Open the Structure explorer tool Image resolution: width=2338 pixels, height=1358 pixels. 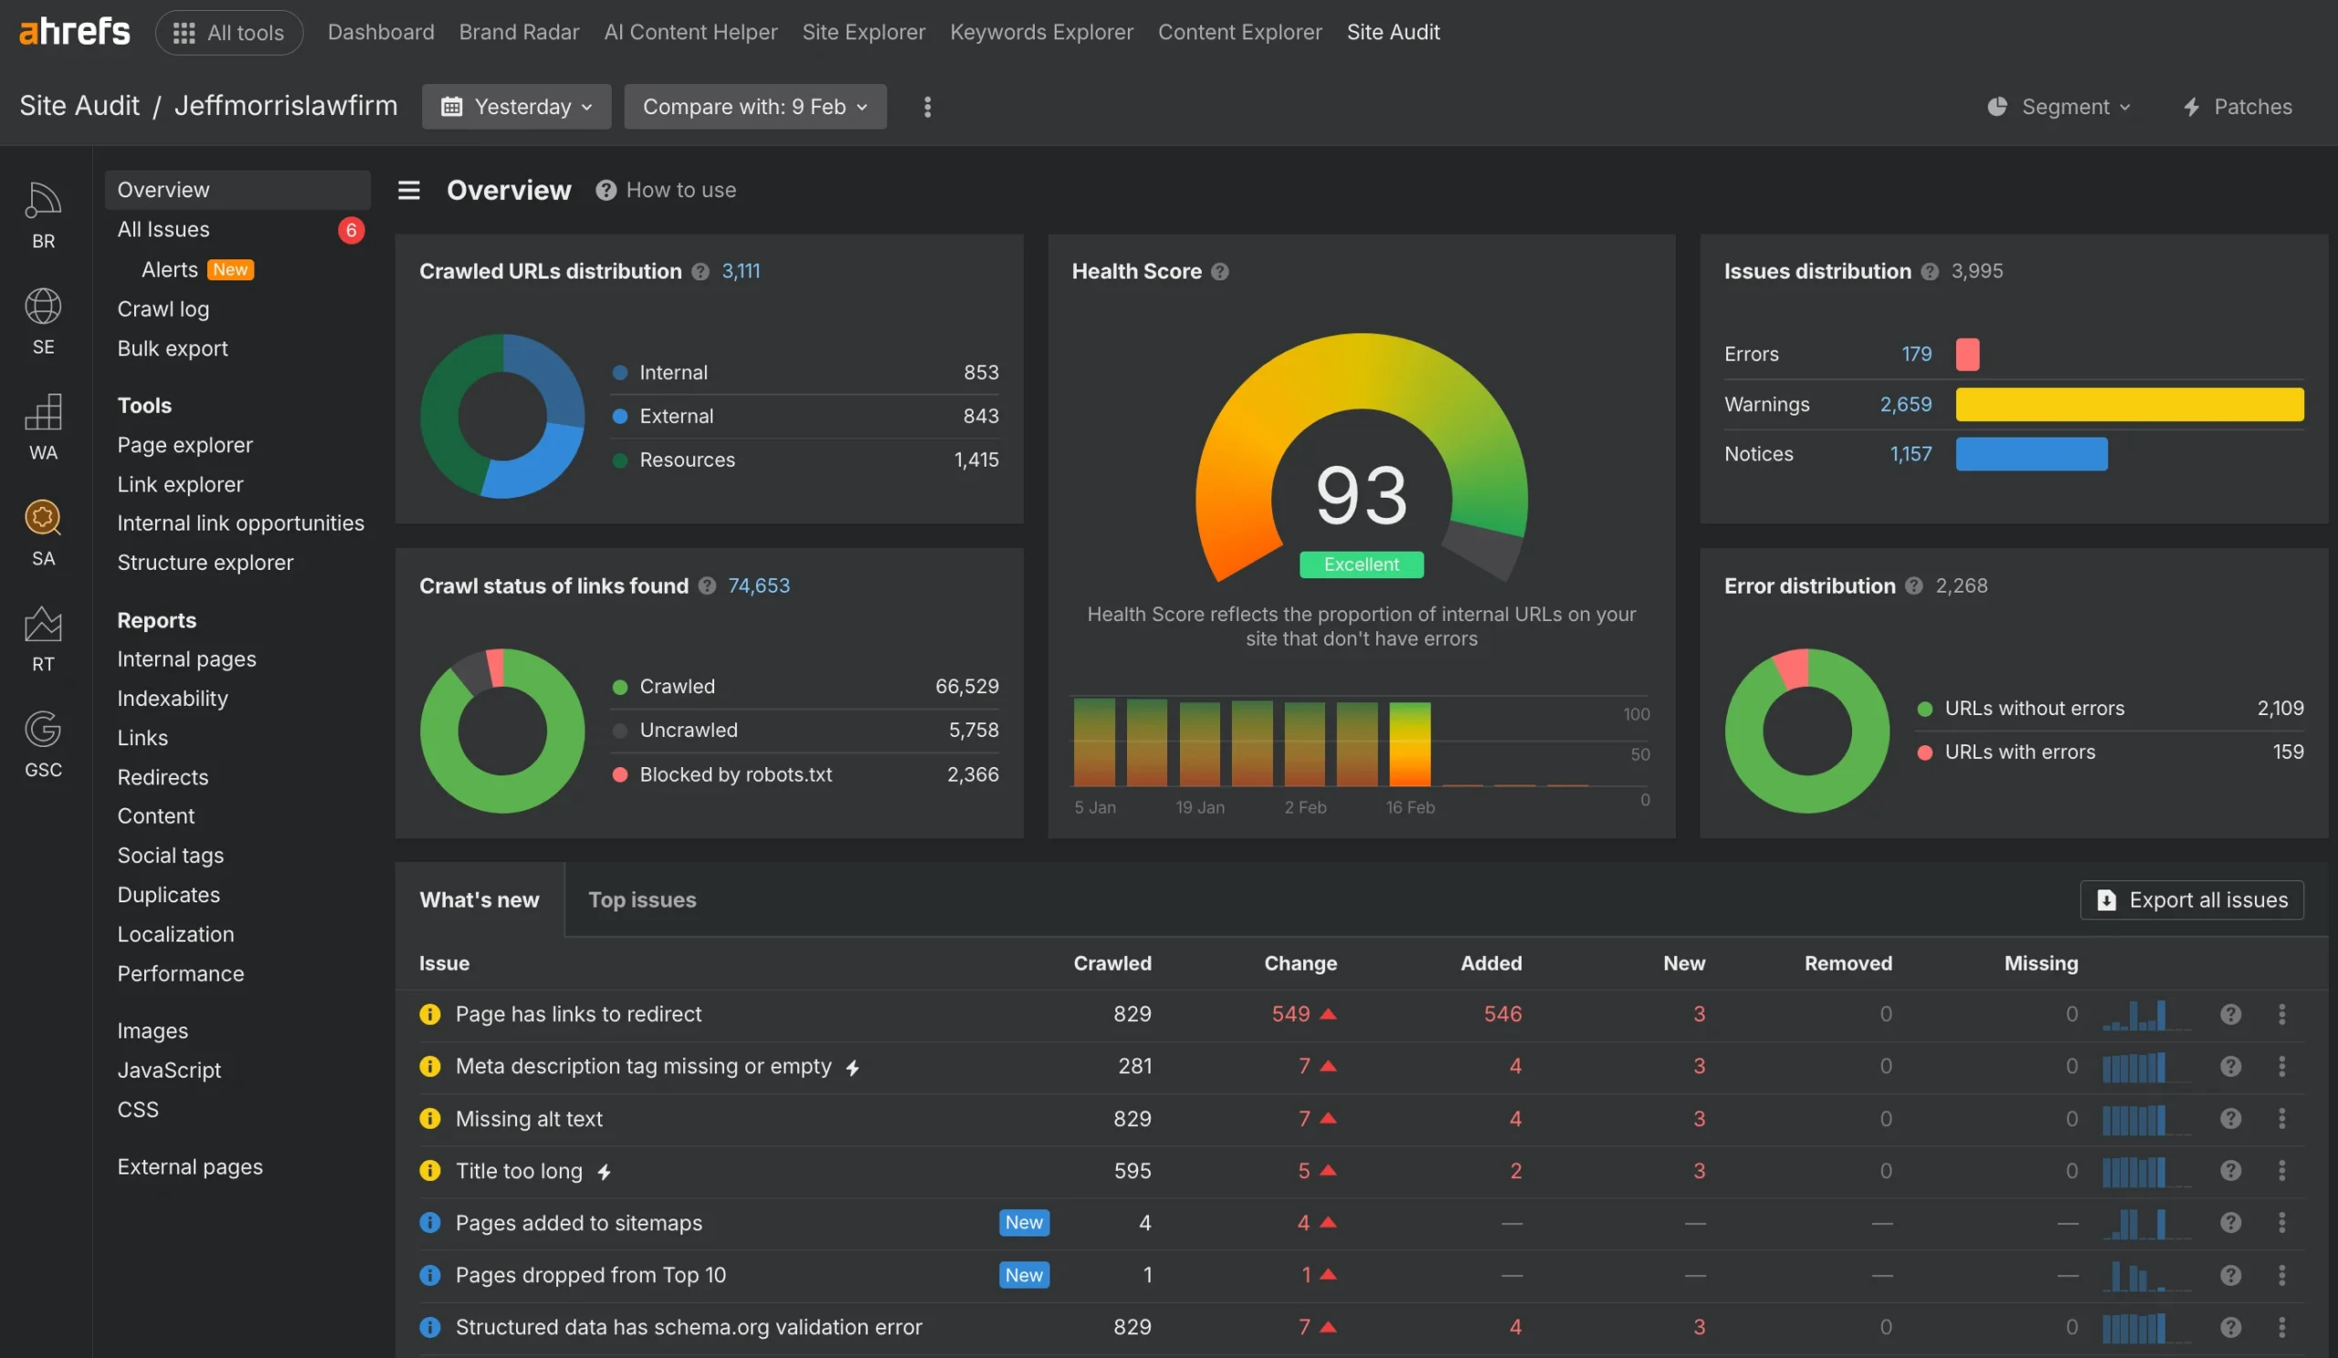[x=205, y=563]
